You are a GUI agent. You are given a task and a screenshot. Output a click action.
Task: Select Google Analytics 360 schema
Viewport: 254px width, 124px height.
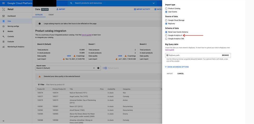[x=166, y=39]
